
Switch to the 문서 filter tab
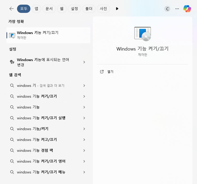coord(49,9)
